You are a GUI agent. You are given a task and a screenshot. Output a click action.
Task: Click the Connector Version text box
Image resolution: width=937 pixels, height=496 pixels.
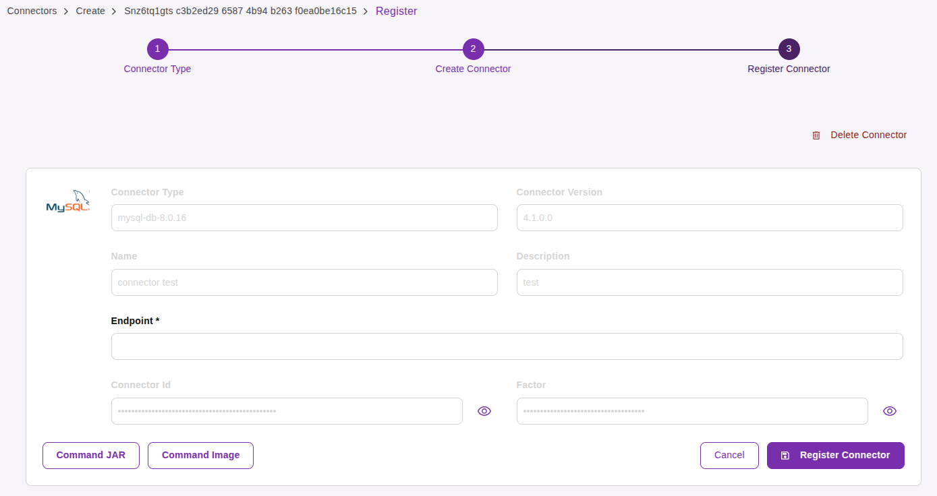click(x=710, y=217)
